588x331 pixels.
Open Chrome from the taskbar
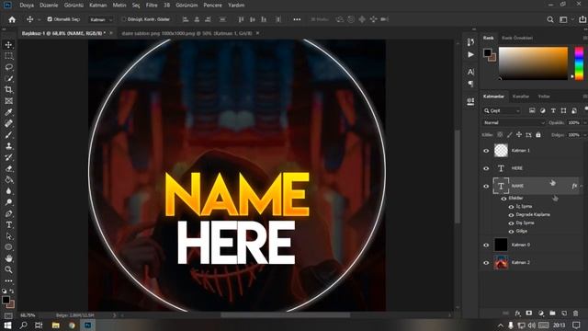(x=72, y=325)
